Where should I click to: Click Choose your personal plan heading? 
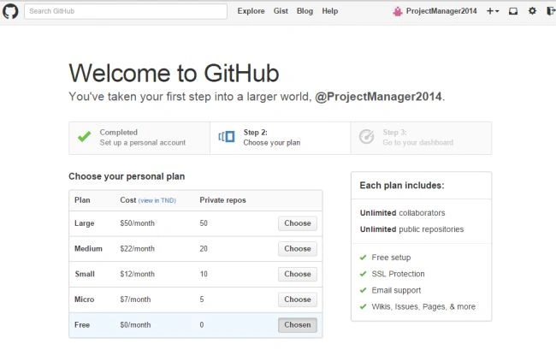click(127, 176)
